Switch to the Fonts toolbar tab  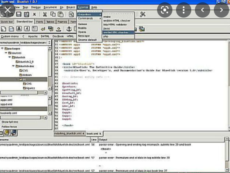click(x=40, y=22)
